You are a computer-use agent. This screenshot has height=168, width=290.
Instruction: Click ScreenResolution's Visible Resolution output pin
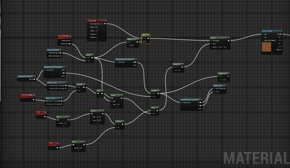[x=61, y=53]
